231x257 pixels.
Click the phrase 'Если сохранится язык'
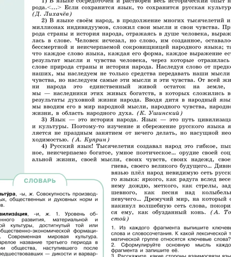click(x=99, y=7)
